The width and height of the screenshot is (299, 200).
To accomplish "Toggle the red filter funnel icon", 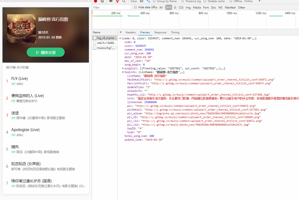I will (x=118, y=1).
